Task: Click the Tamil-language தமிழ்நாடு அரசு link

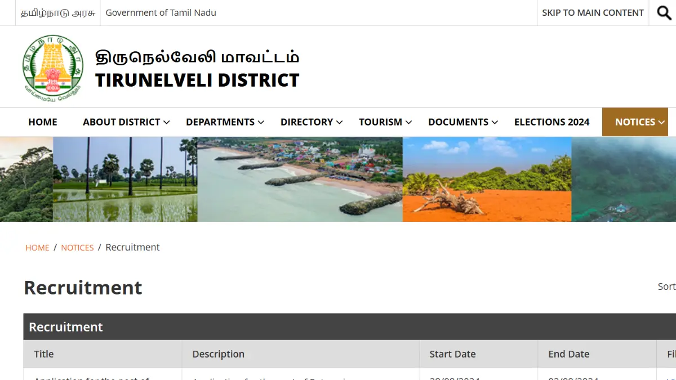Action: click(x=58, y=13)
